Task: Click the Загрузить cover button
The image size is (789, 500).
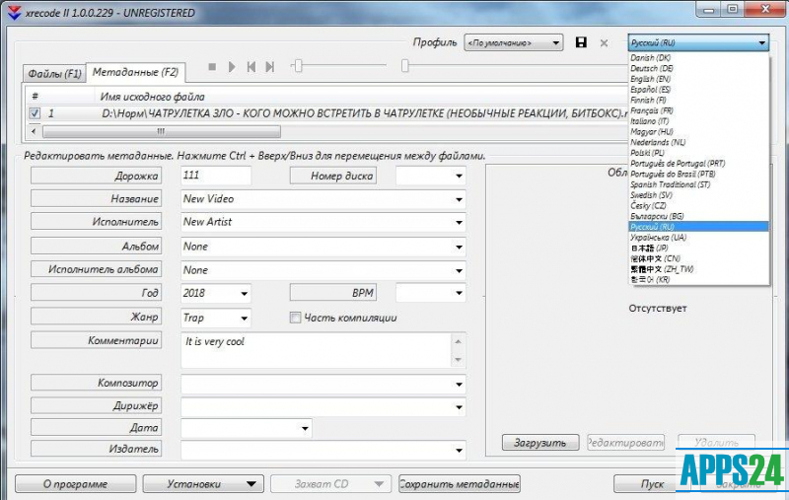Action: click(x=540, y=443)
